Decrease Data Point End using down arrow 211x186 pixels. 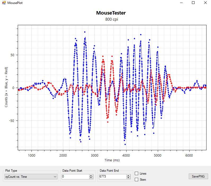pos(128,178)
